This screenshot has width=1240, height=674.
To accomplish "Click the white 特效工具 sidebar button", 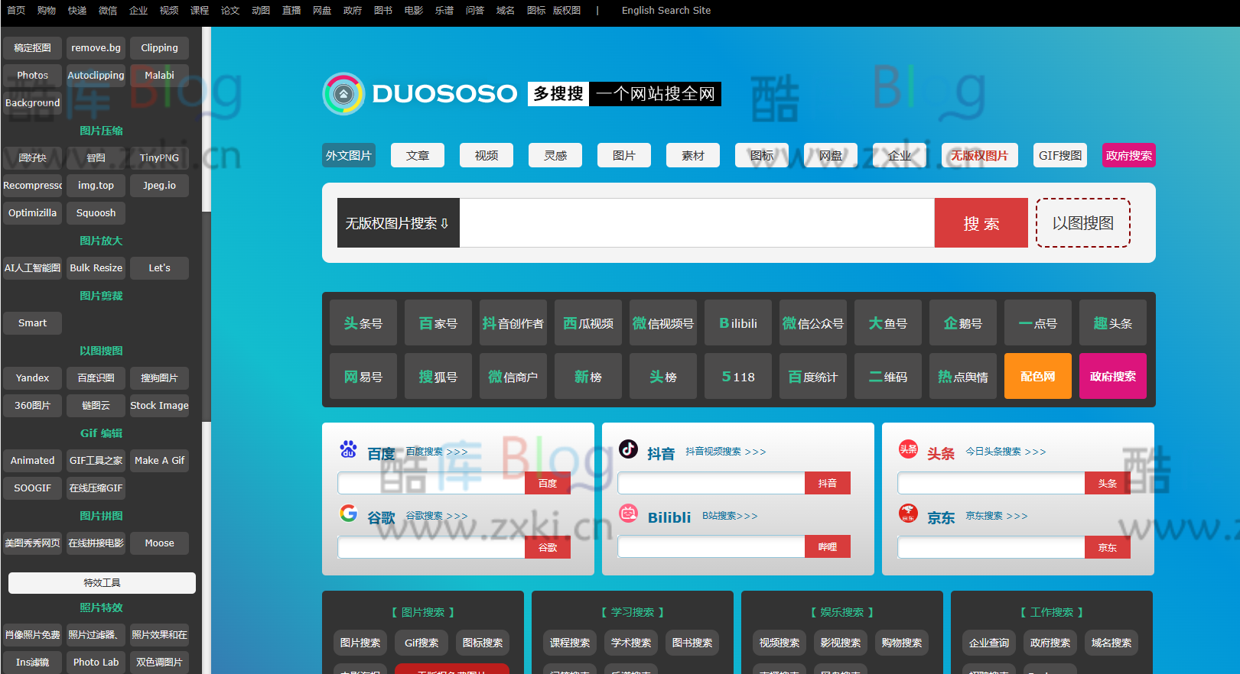I will click(102, 582).
